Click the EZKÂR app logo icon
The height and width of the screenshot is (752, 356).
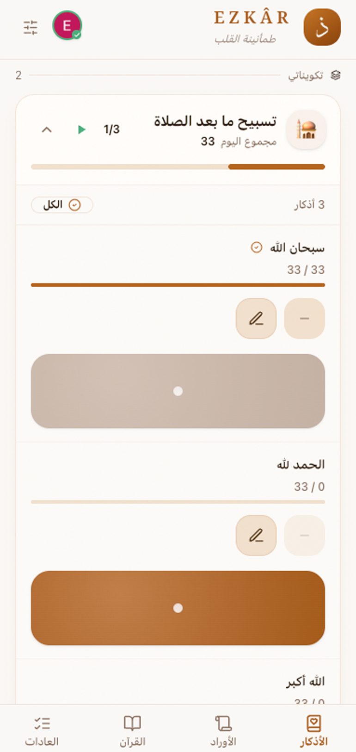[322, 27]
